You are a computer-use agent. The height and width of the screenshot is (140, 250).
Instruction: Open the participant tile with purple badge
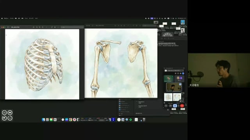[x=179, y=79]
